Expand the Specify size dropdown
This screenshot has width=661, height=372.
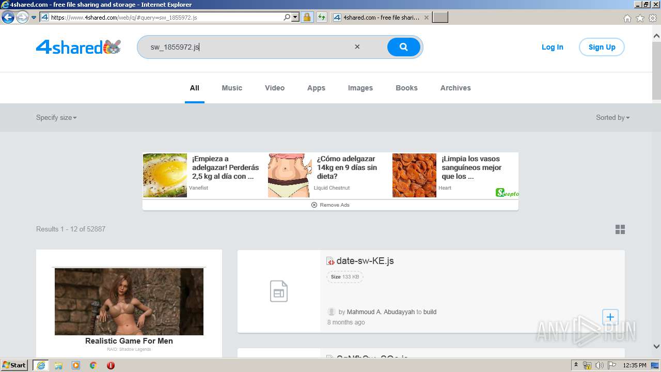[56, 118]
